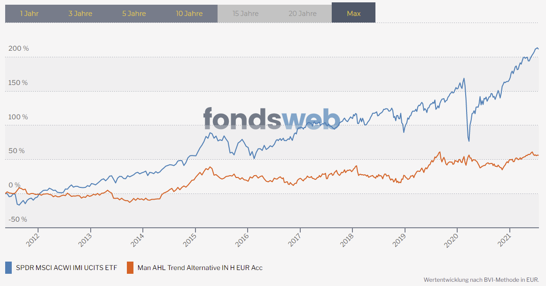Click the -50 % y-axis label

click(x=17, y=219)
